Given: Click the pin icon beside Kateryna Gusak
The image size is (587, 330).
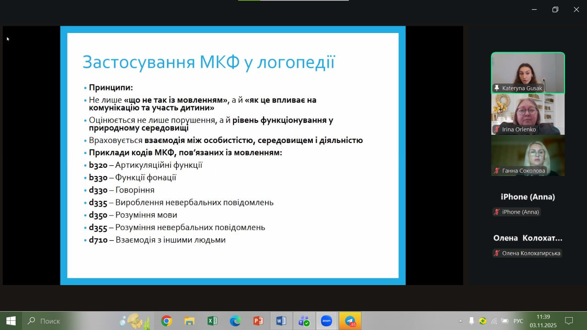Looking at the screenshot, I should 496,88.
